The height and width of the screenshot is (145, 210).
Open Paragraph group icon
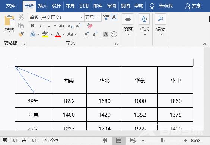(128, 19)
